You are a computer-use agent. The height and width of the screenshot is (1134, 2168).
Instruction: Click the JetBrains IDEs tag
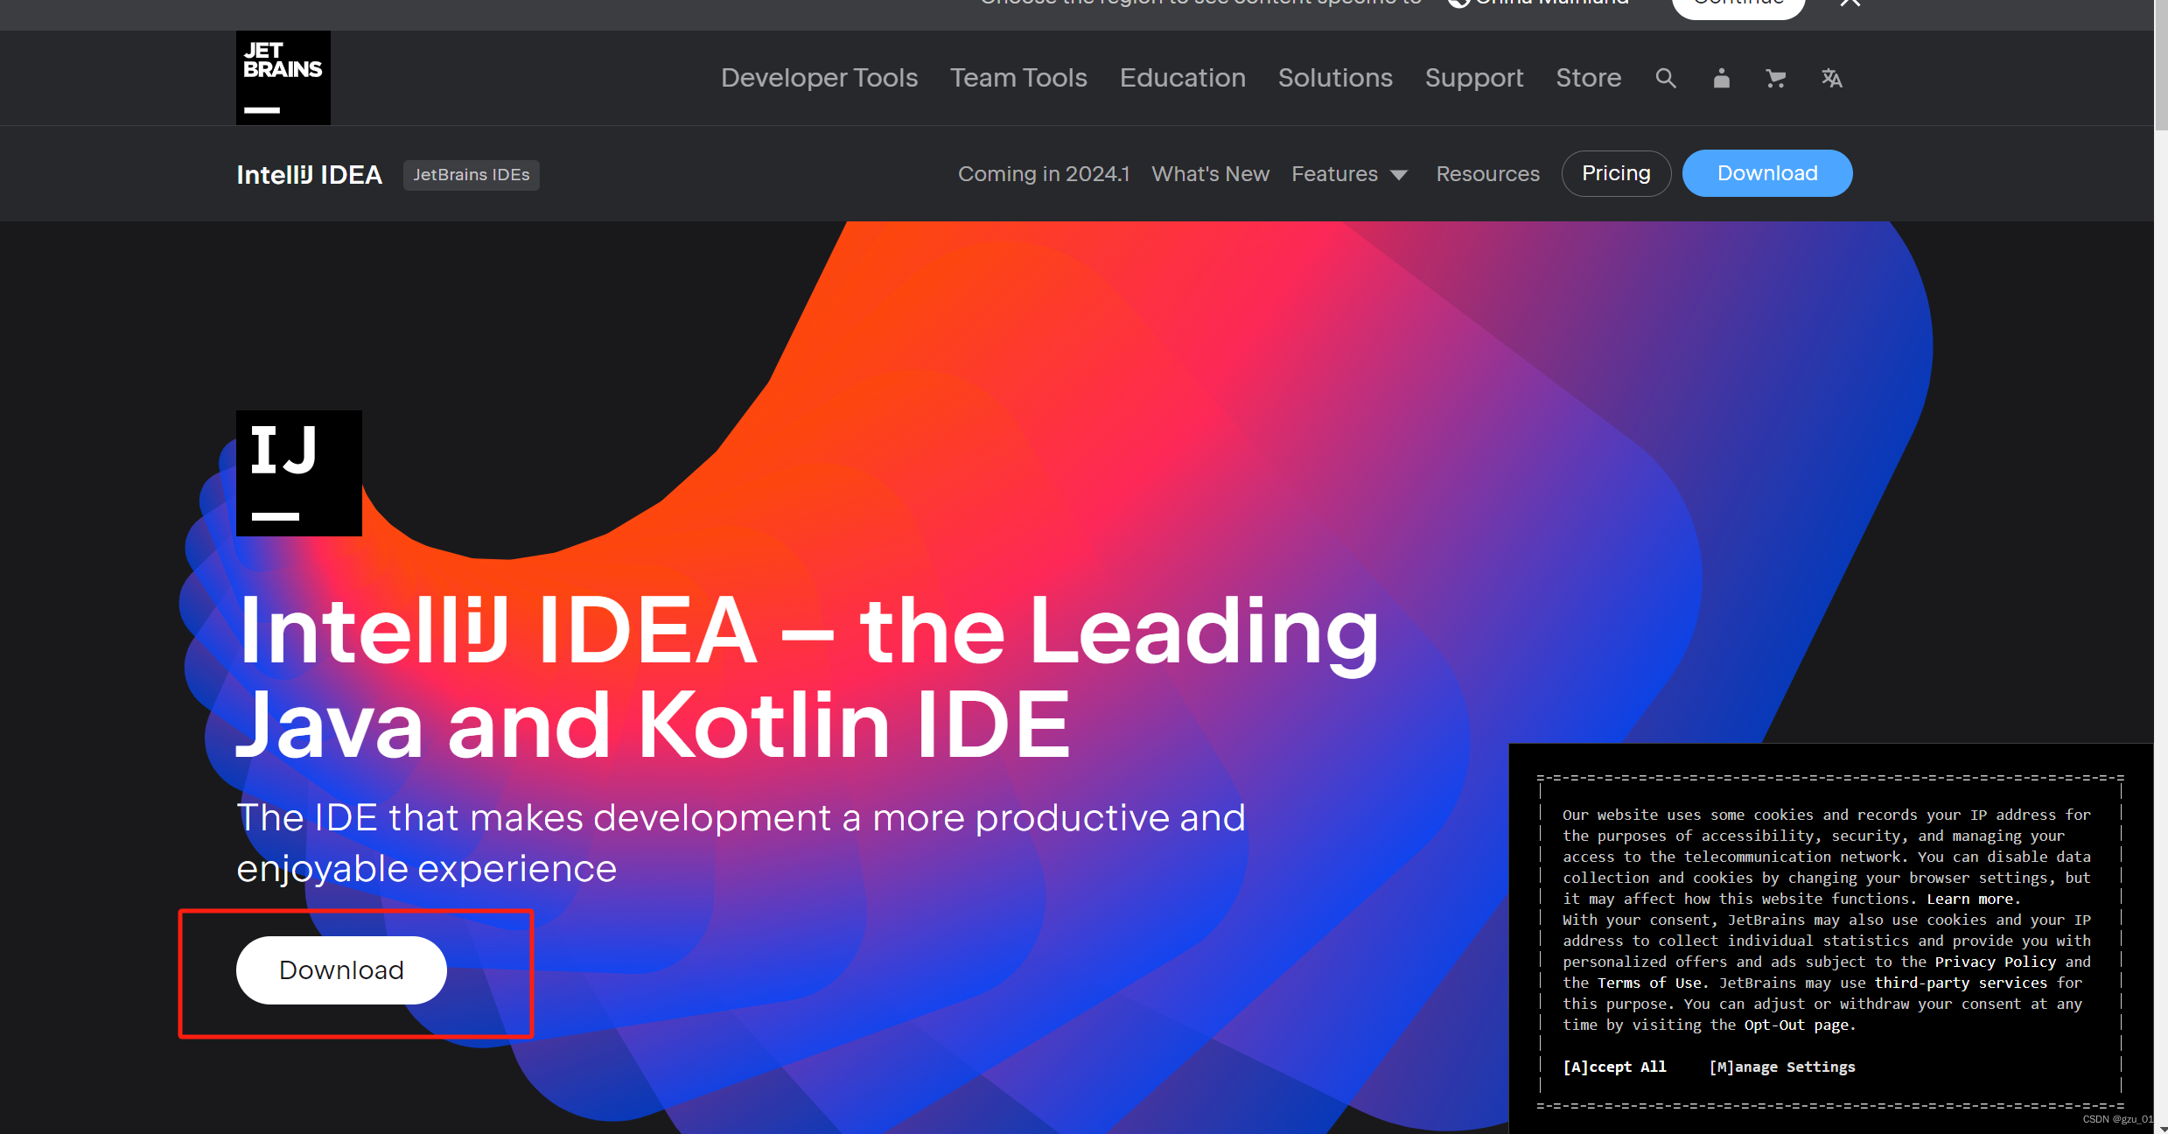[472, 175]
